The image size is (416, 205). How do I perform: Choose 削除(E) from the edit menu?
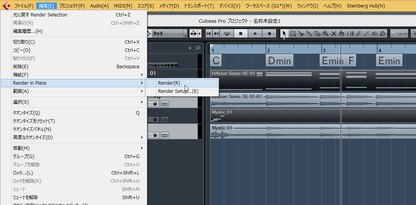pos(74,67)
